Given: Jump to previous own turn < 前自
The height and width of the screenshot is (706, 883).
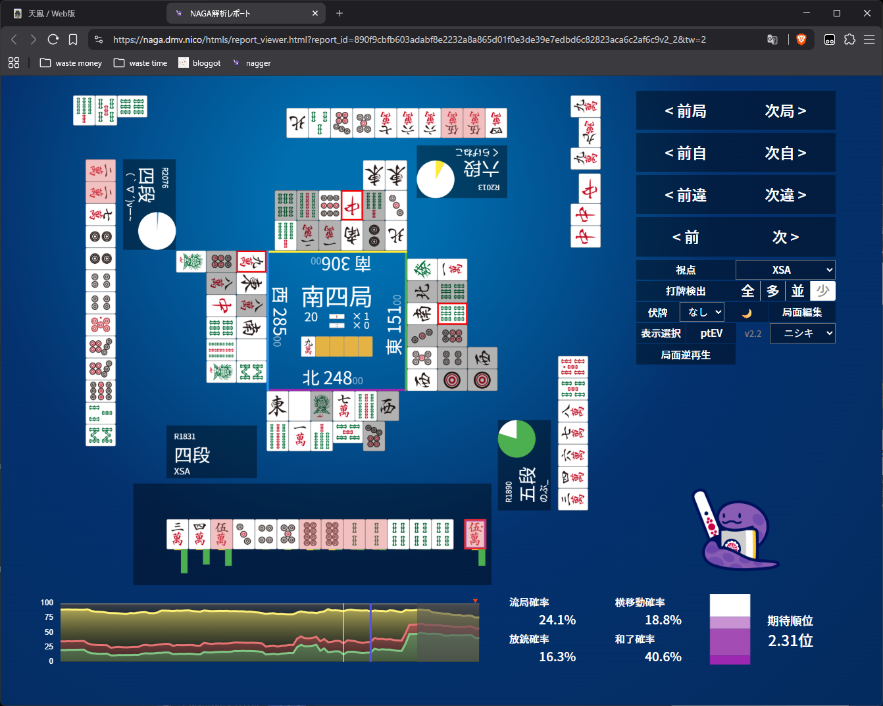Looking at the screenshot, I should coord(686,153).
